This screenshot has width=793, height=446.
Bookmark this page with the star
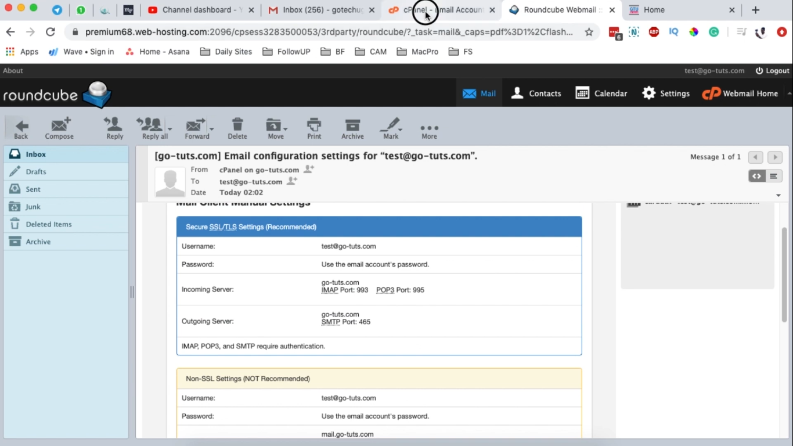tap(589, 32)
